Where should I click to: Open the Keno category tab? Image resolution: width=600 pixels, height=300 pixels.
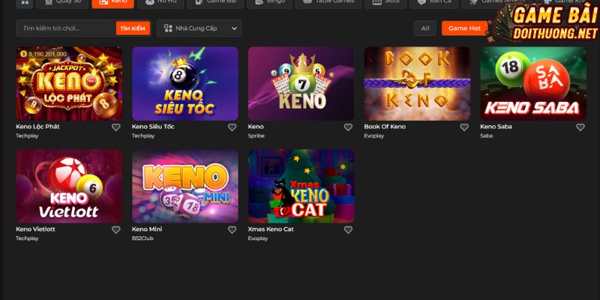point(113,3)
